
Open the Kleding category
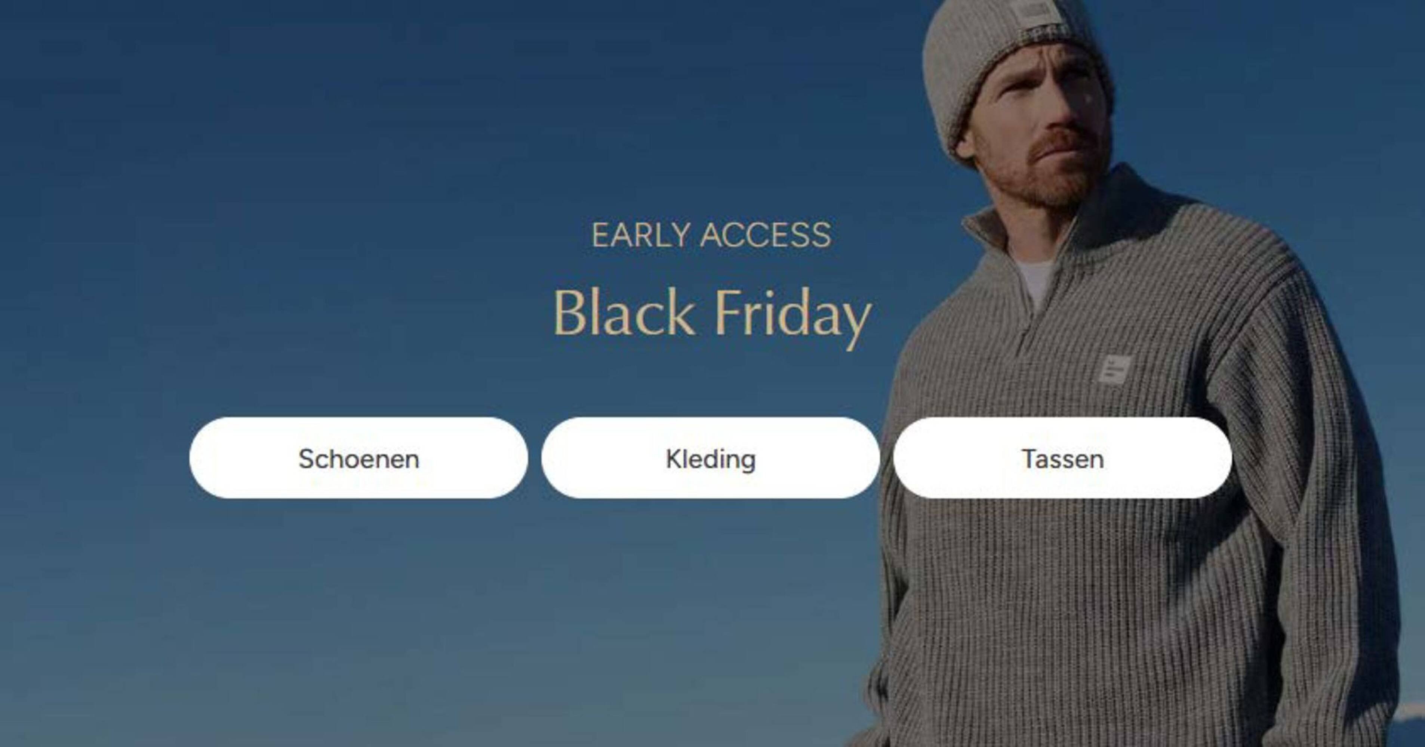coord(710,458)
